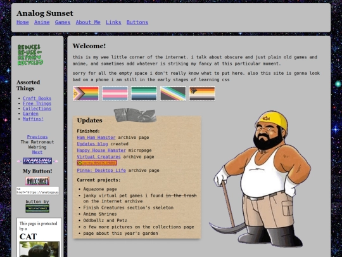Open the Happy House Hamster micropage link

[x=101, y=150]
